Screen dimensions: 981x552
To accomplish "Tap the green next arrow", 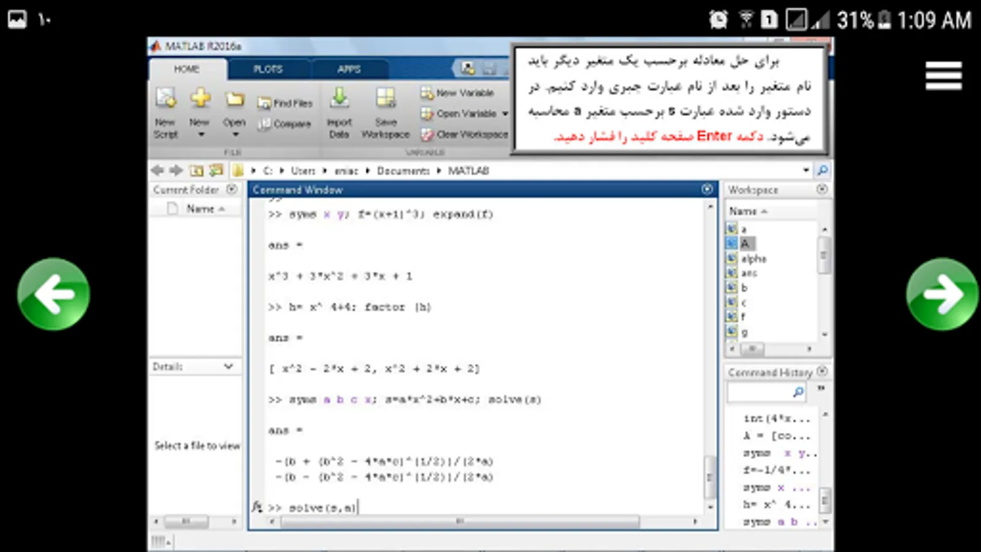I will point(942,294).
